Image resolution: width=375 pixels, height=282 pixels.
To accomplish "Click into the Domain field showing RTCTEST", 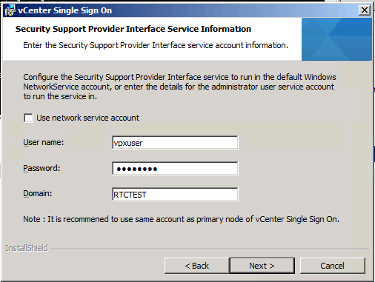I will [x=175, y=195].
